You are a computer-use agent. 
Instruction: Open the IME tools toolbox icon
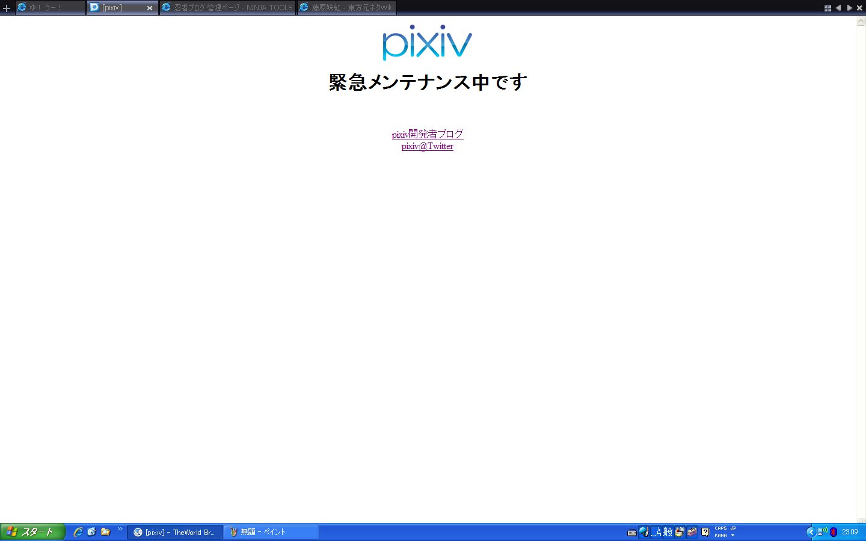click(692, 532)
